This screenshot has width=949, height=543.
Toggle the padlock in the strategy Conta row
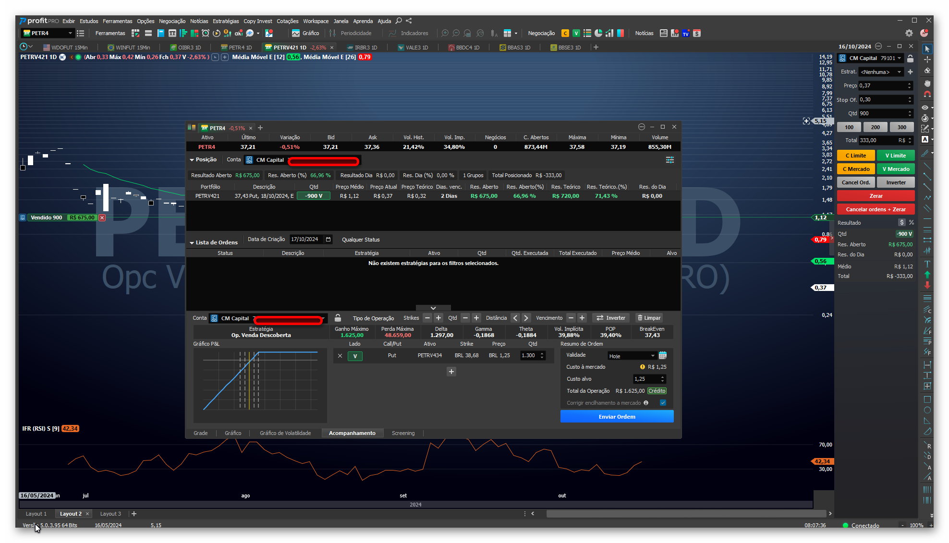(338, 318)
